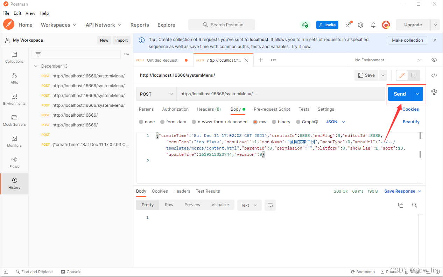Collapse the December 13 history group
Screen dimensions: 443x277
pos(36,66)
